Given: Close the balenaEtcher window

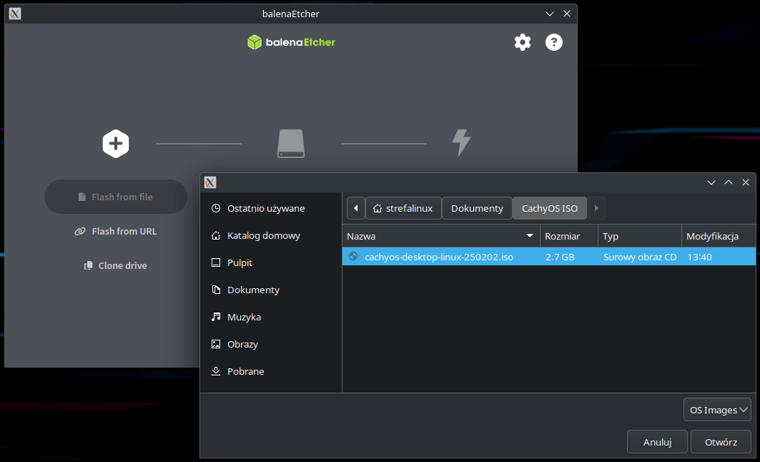Looking at the screenshot, I should pyautogui.click(x=567, y=14).
